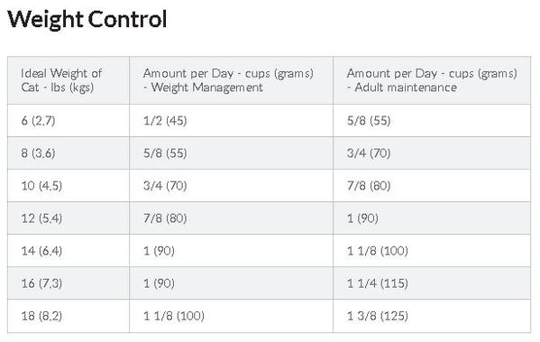Click the 7/8 (80) adult maintenance cell

tap(432, 186)
